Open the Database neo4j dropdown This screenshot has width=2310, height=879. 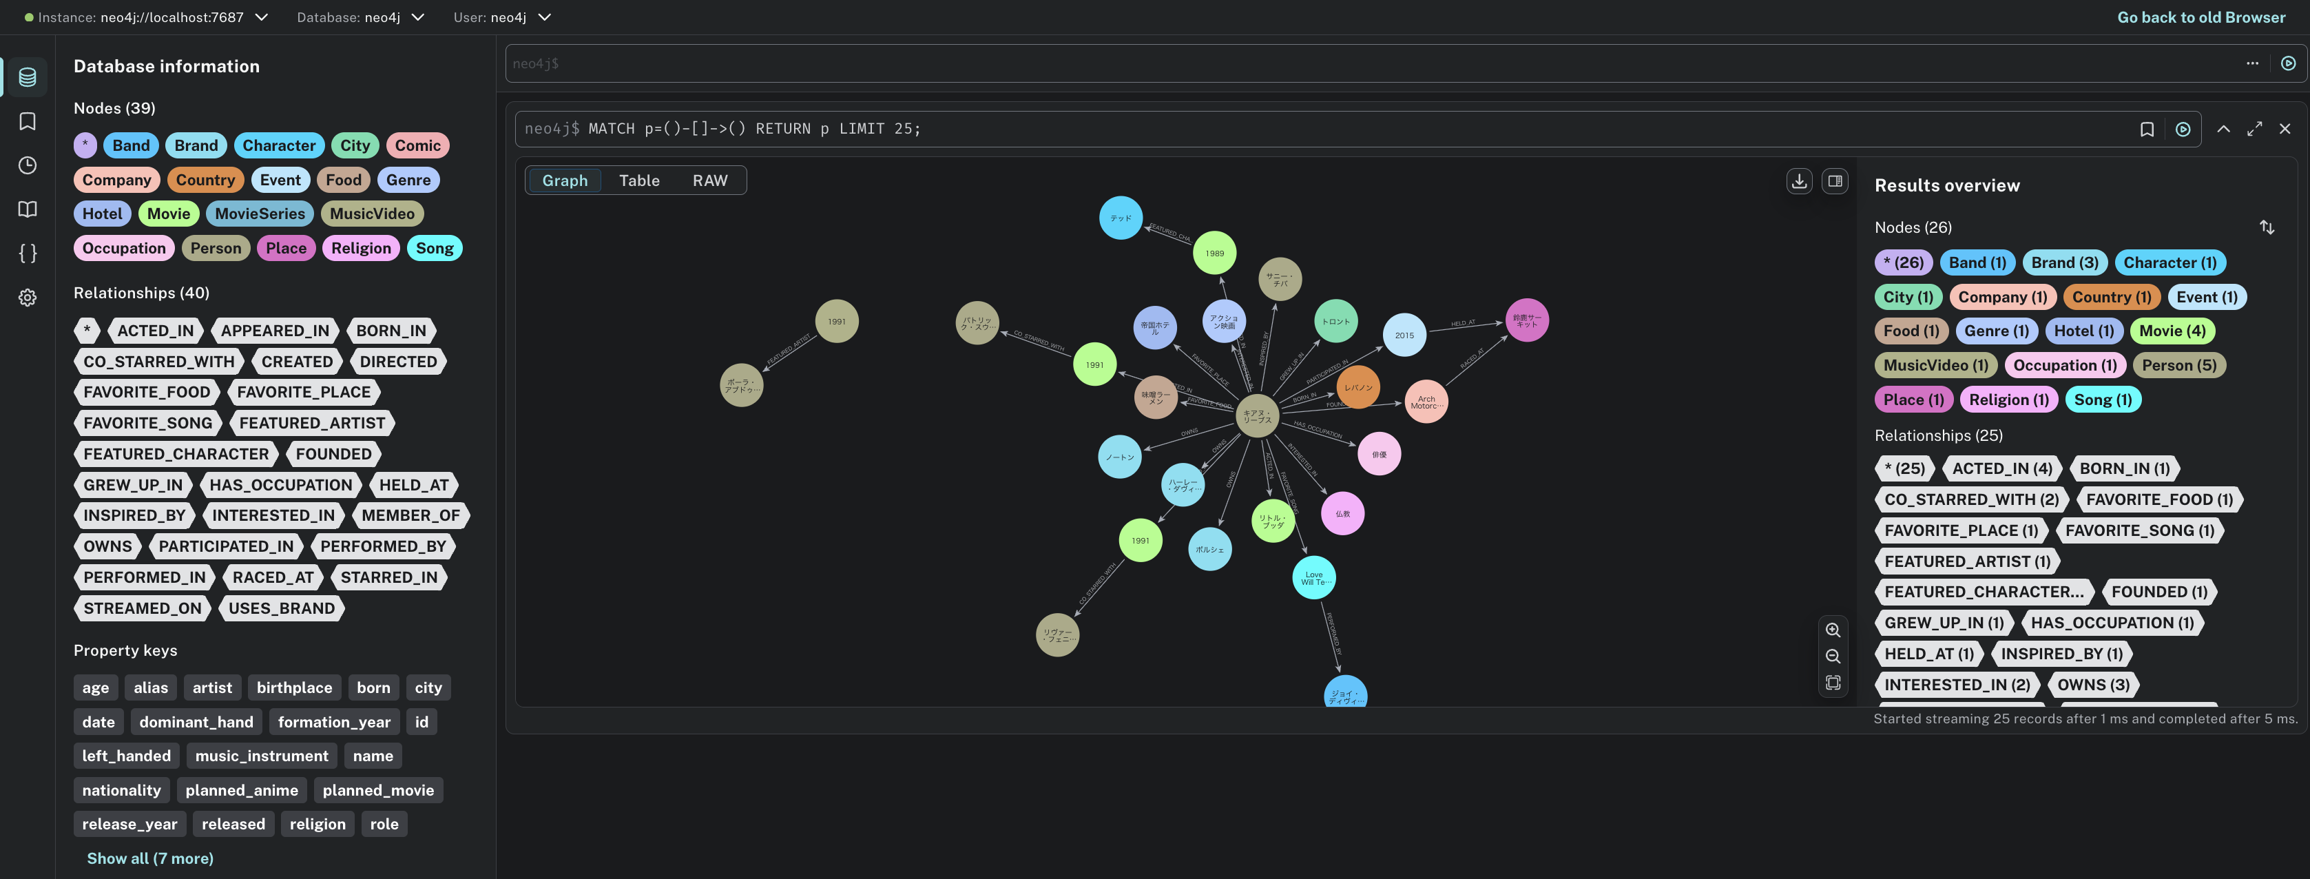coord(418,17)
